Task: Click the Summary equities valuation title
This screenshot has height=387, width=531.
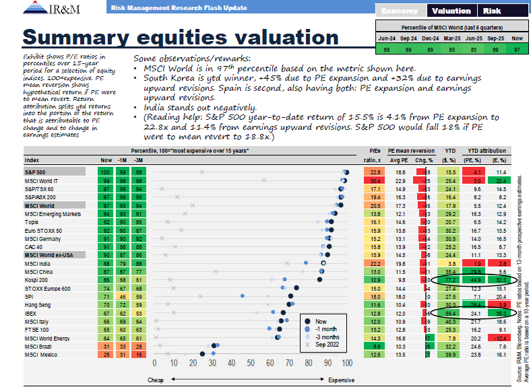Action: click(x=181, y=37)
